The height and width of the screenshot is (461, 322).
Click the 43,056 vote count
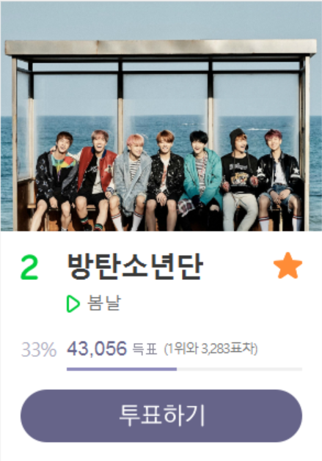click(x=97, y=349)
